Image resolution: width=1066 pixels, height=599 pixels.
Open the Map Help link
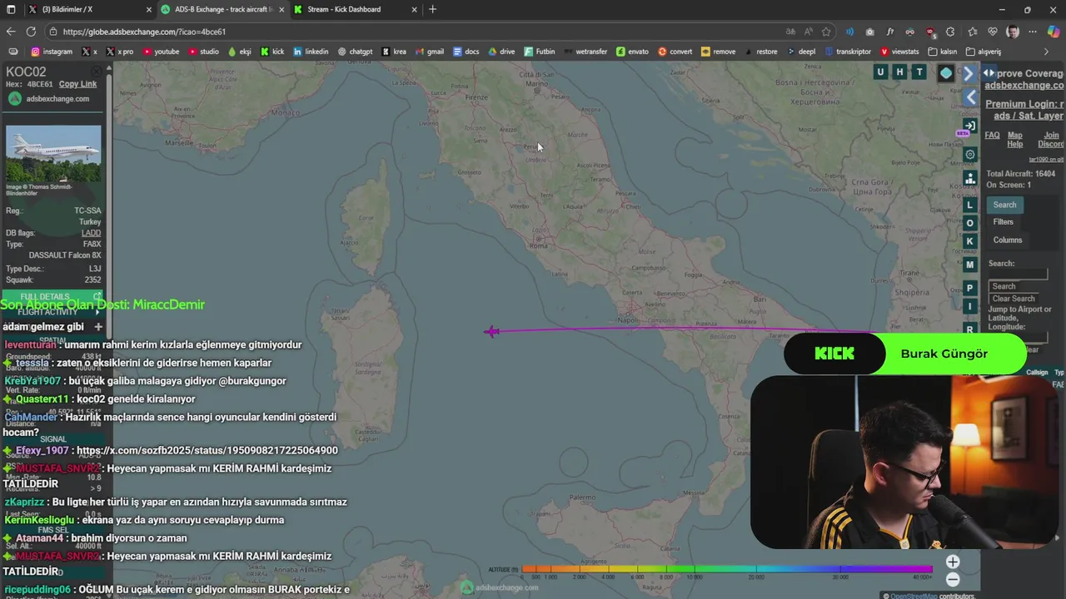[1014, 140]
